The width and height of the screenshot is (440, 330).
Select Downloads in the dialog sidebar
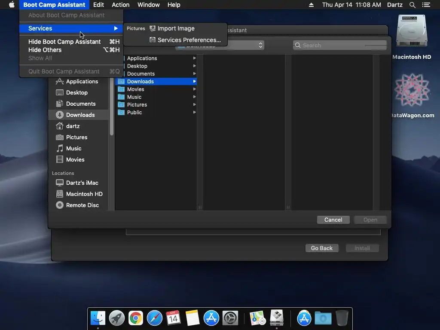click(x=78, y=115)
